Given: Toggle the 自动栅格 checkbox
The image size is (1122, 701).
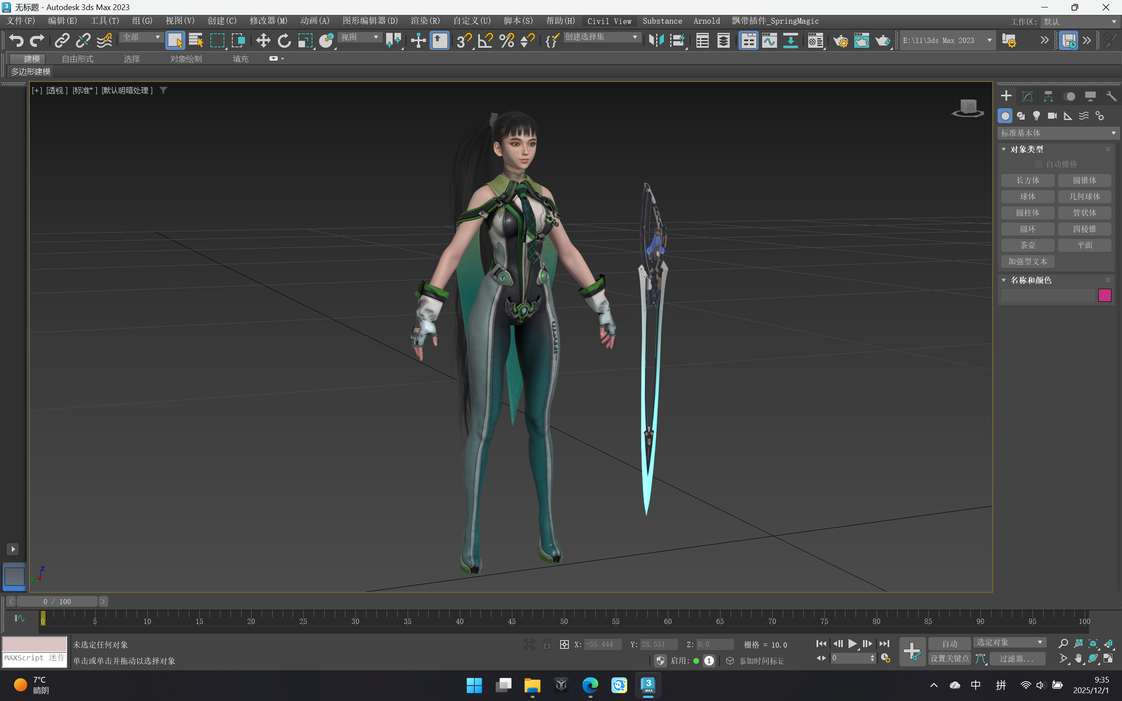Looking at the screenshot, I should pyautogui.click(x=1039, y=164).
